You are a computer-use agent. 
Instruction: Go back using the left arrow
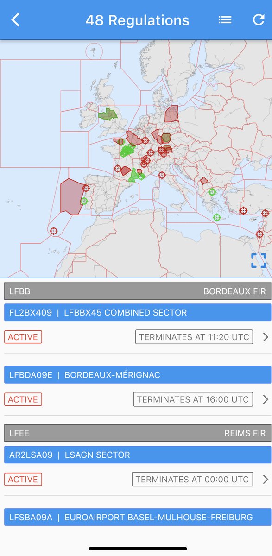[16, 20]
